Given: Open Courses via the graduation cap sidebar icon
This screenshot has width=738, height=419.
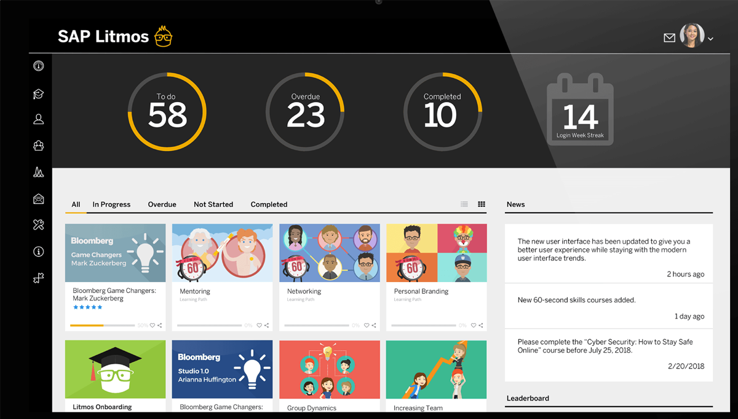Looking at the screenshot, I should 38,93.
